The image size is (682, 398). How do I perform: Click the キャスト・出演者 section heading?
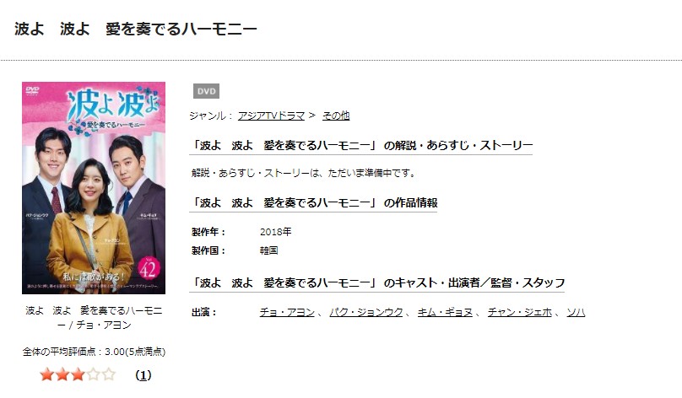point(377,282)
